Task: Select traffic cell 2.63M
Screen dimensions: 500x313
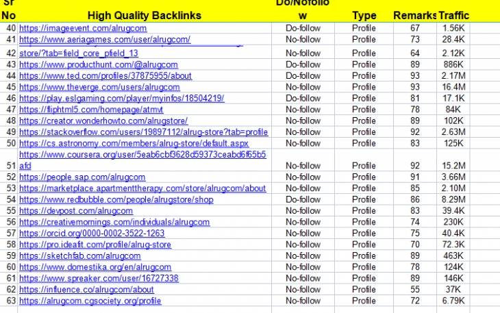Action: tap(453, 132)
